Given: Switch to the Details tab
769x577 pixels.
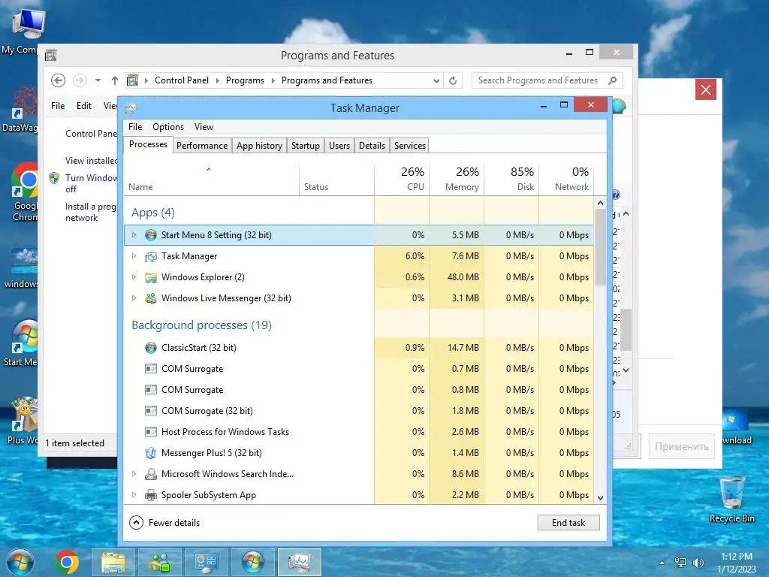Looking at the screenshot, I should click(372, 146).
